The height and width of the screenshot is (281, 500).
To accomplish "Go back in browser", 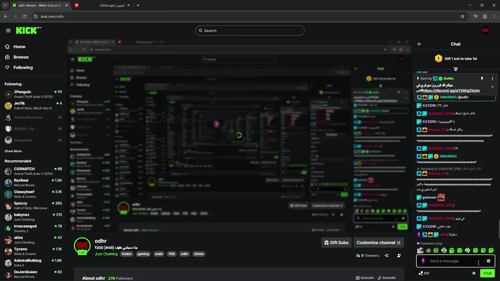I will click(x=5, y=16).
